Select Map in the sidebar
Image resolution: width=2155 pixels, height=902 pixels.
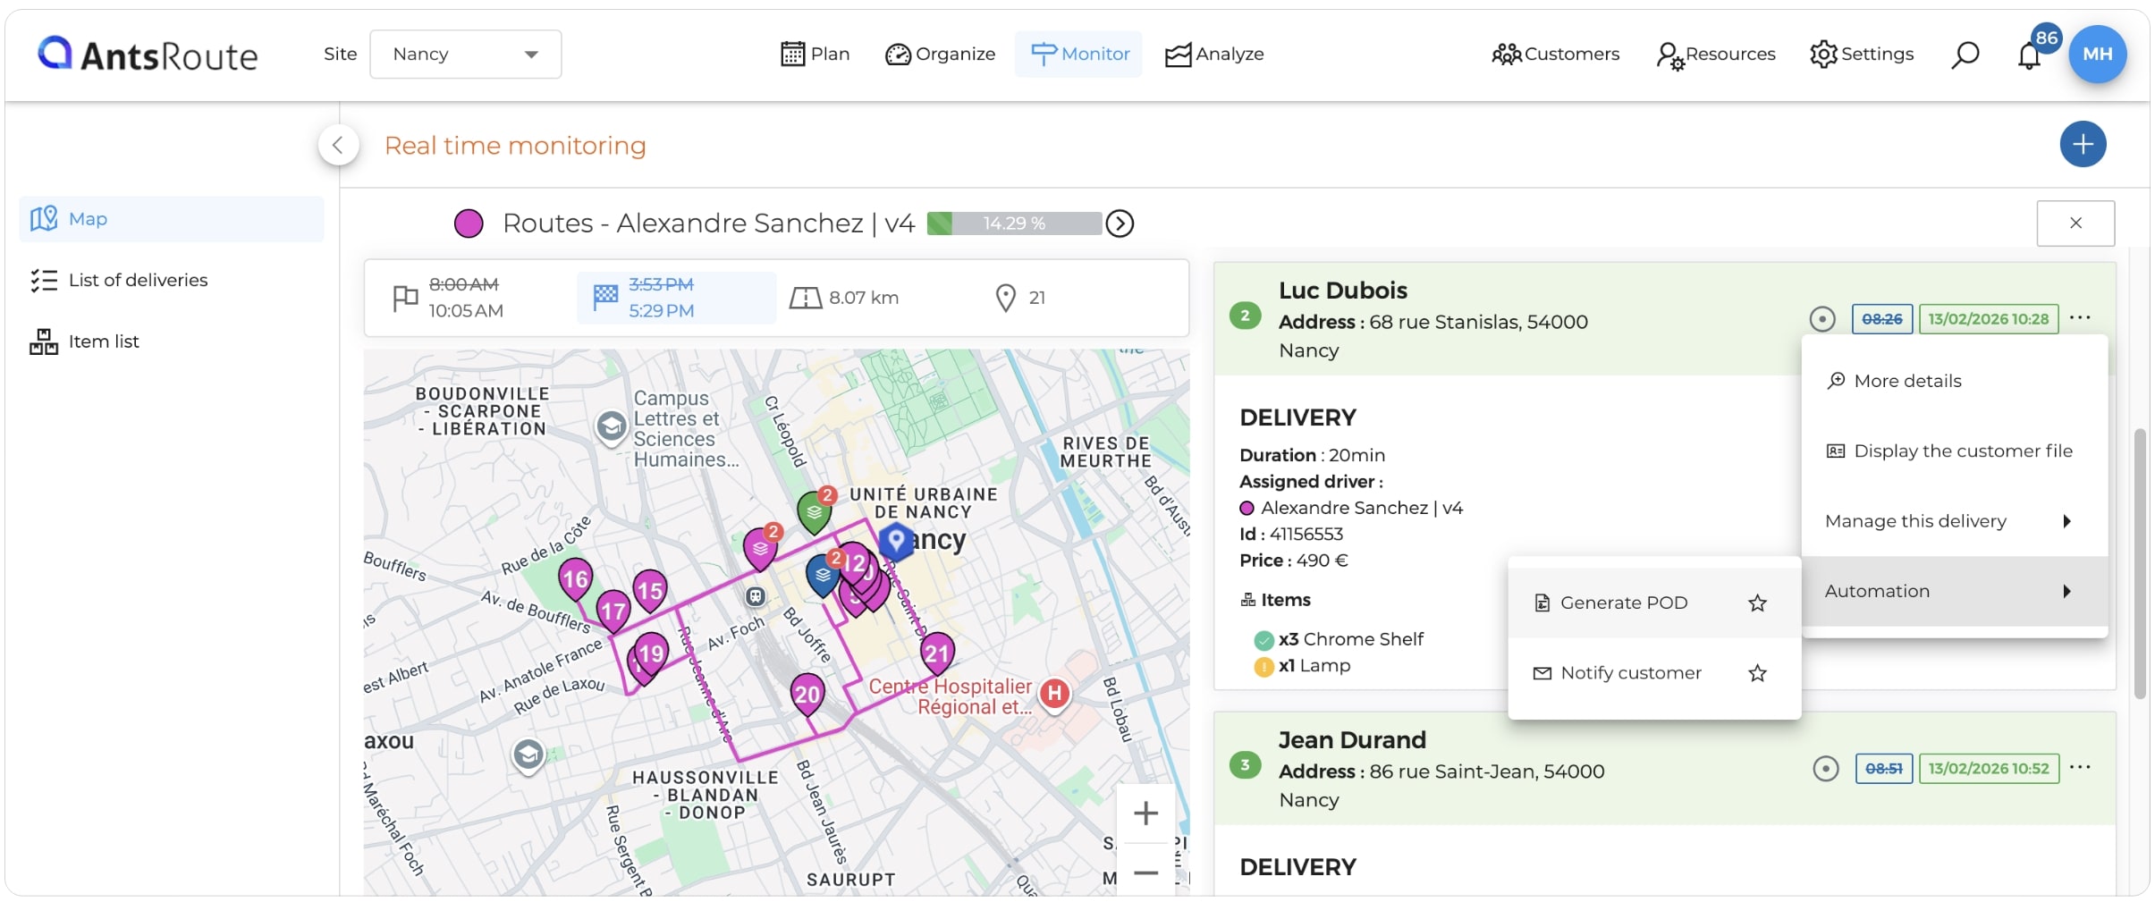[172, 219]
